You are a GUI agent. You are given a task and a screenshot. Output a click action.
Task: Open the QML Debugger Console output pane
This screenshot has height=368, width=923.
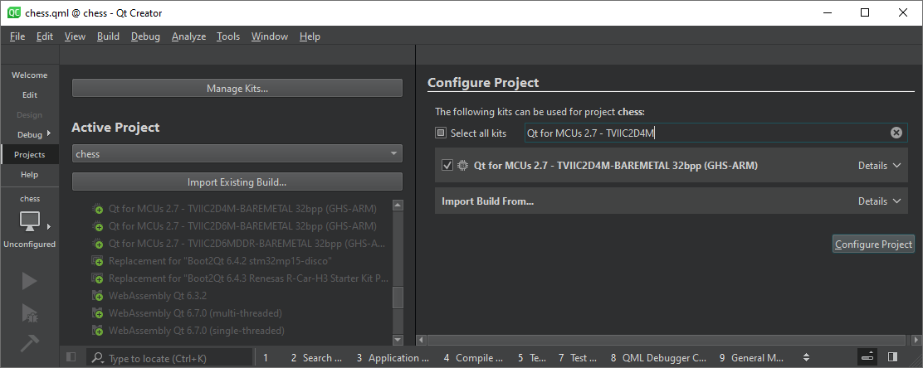(x=658, y=358)
